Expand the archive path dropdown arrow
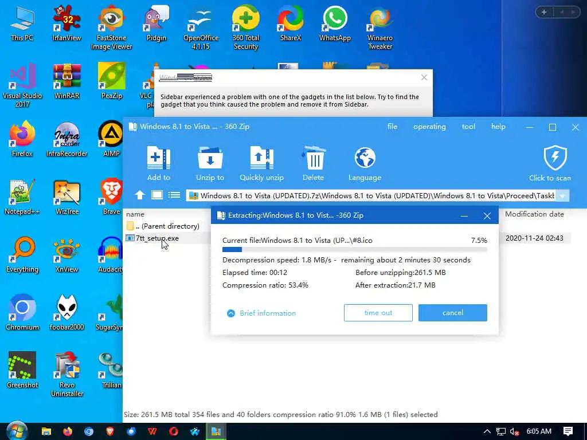587x440 pixels. click(x=563, y=196)
